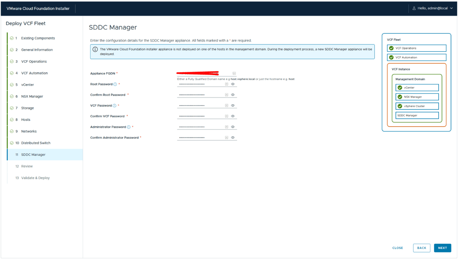Click the completed check icon for Distributed Switch

click(x=12, y=143)
